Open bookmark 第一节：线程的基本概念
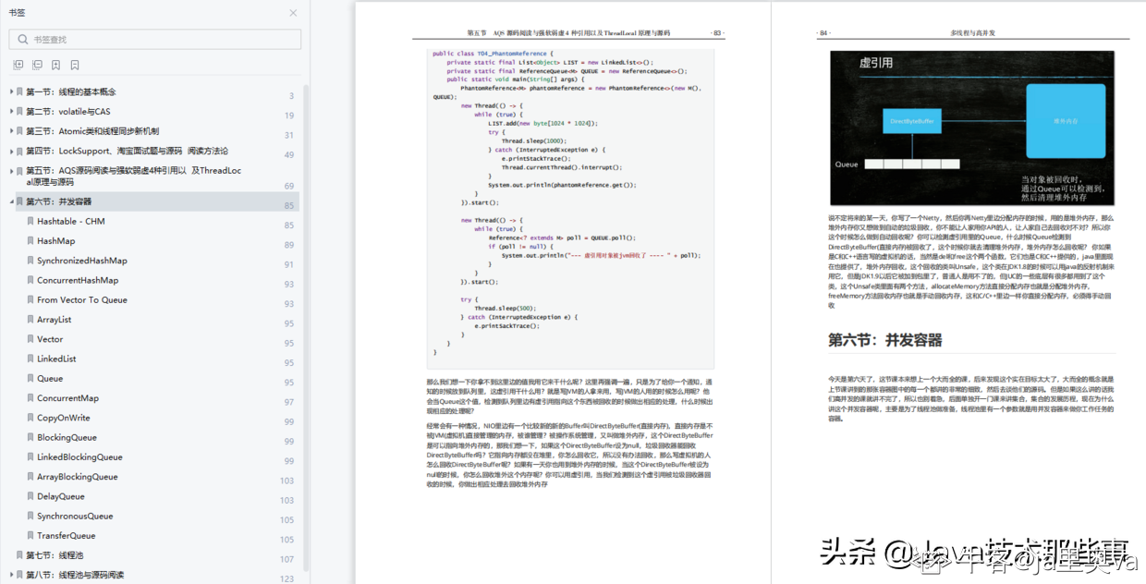 click(x=71, y=91)
